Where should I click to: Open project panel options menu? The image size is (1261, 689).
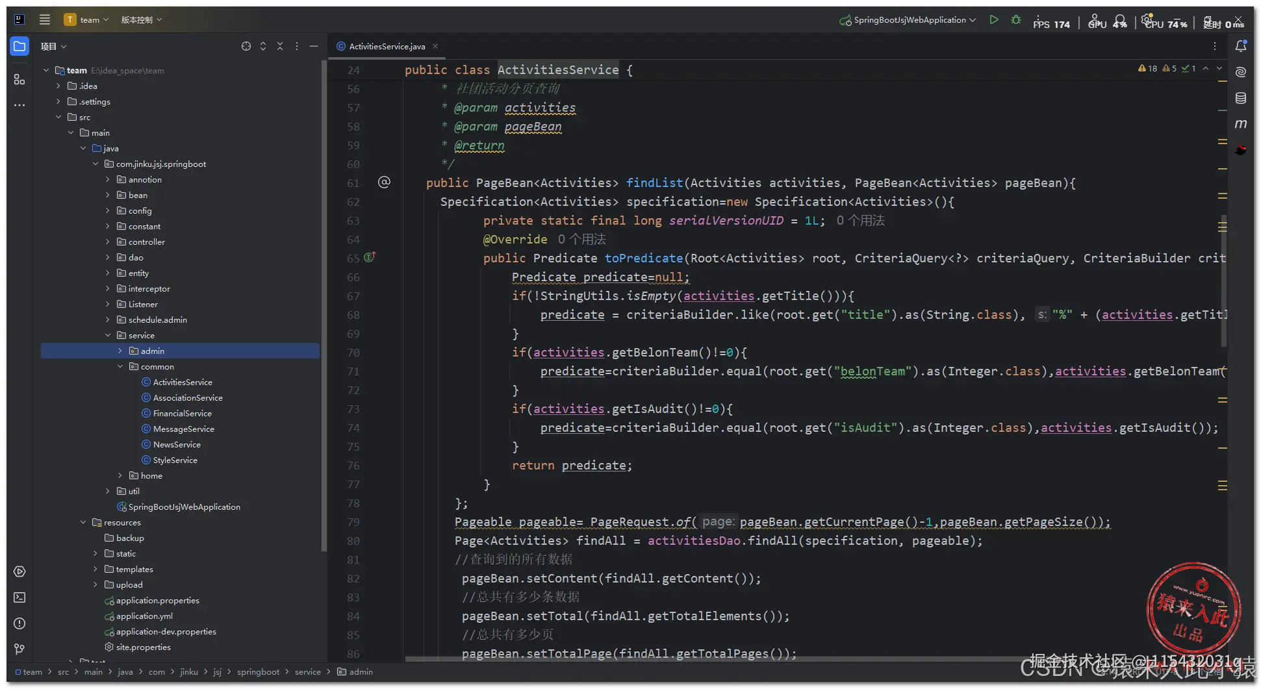(297, 46)
